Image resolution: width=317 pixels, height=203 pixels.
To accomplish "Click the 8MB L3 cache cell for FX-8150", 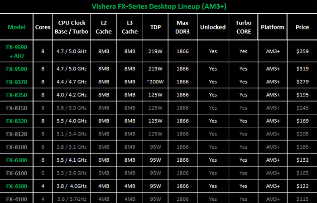I will pyautogui.click(x=130, y=108).
